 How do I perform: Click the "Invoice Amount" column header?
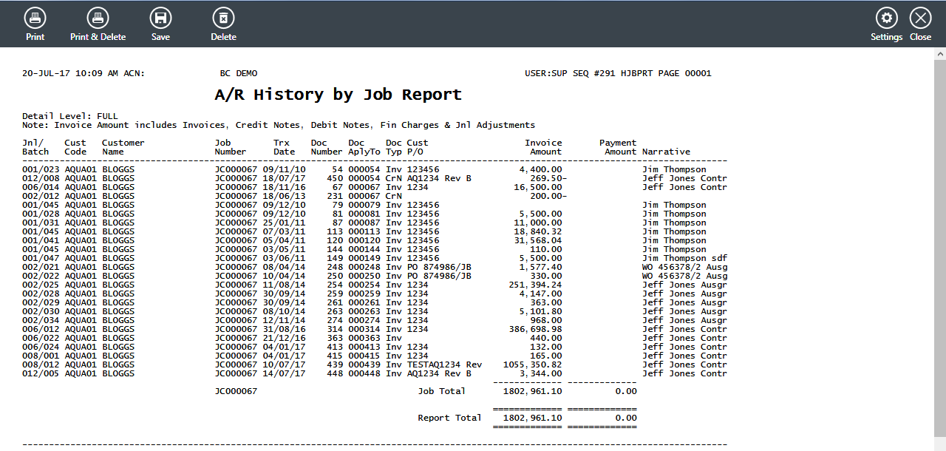(x=544, y=147)
